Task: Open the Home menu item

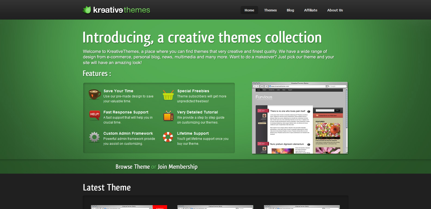Action: [x=249, y=10]
